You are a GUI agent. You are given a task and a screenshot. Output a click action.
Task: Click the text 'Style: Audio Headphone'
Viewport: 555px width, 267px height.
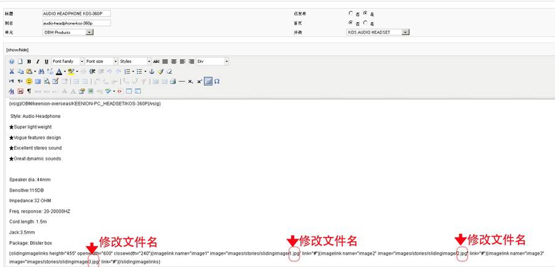point(35,116)
